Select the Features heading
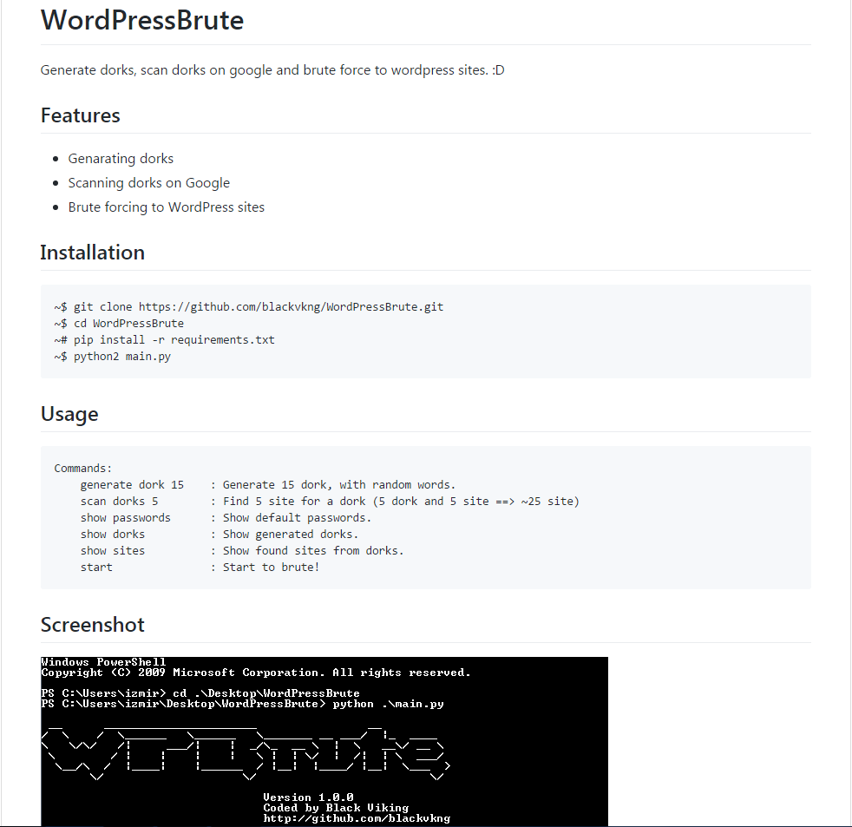This screenshot has height=827, width=852. (81, 115)
